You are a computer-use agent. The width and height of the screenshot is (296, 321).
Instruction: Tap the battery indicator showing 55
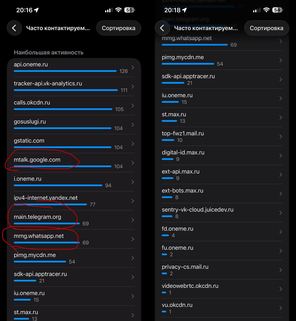[x=129, y=10]
